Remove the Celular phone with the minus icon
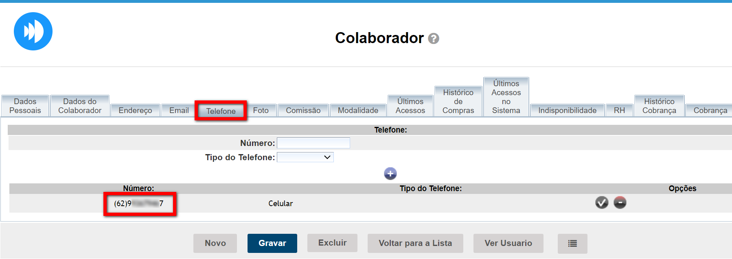The width and height of the screenshot is (732, 259). point(620,202)
